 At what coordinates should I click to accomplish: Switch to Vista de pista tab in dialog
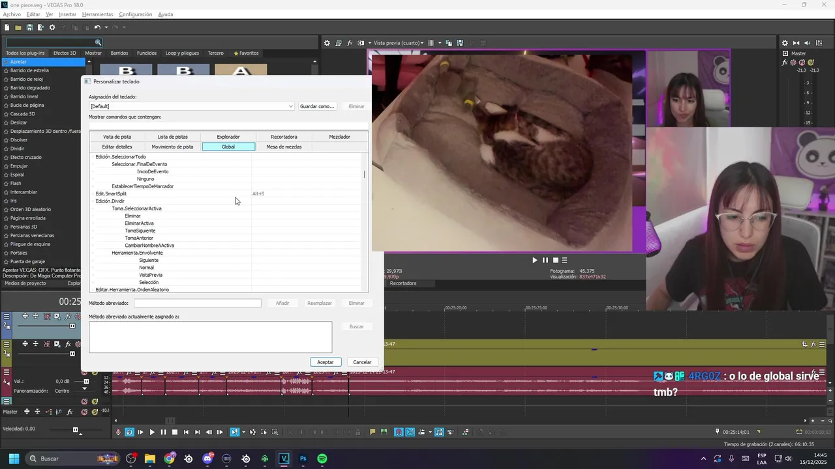117,137
